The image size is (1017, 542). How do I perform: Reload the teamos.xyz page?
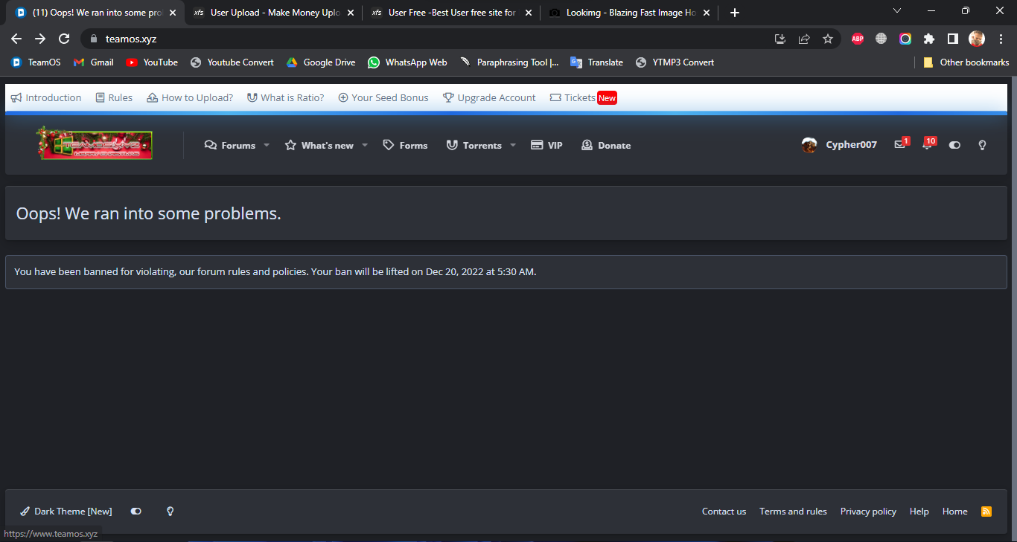pos(64,39)
